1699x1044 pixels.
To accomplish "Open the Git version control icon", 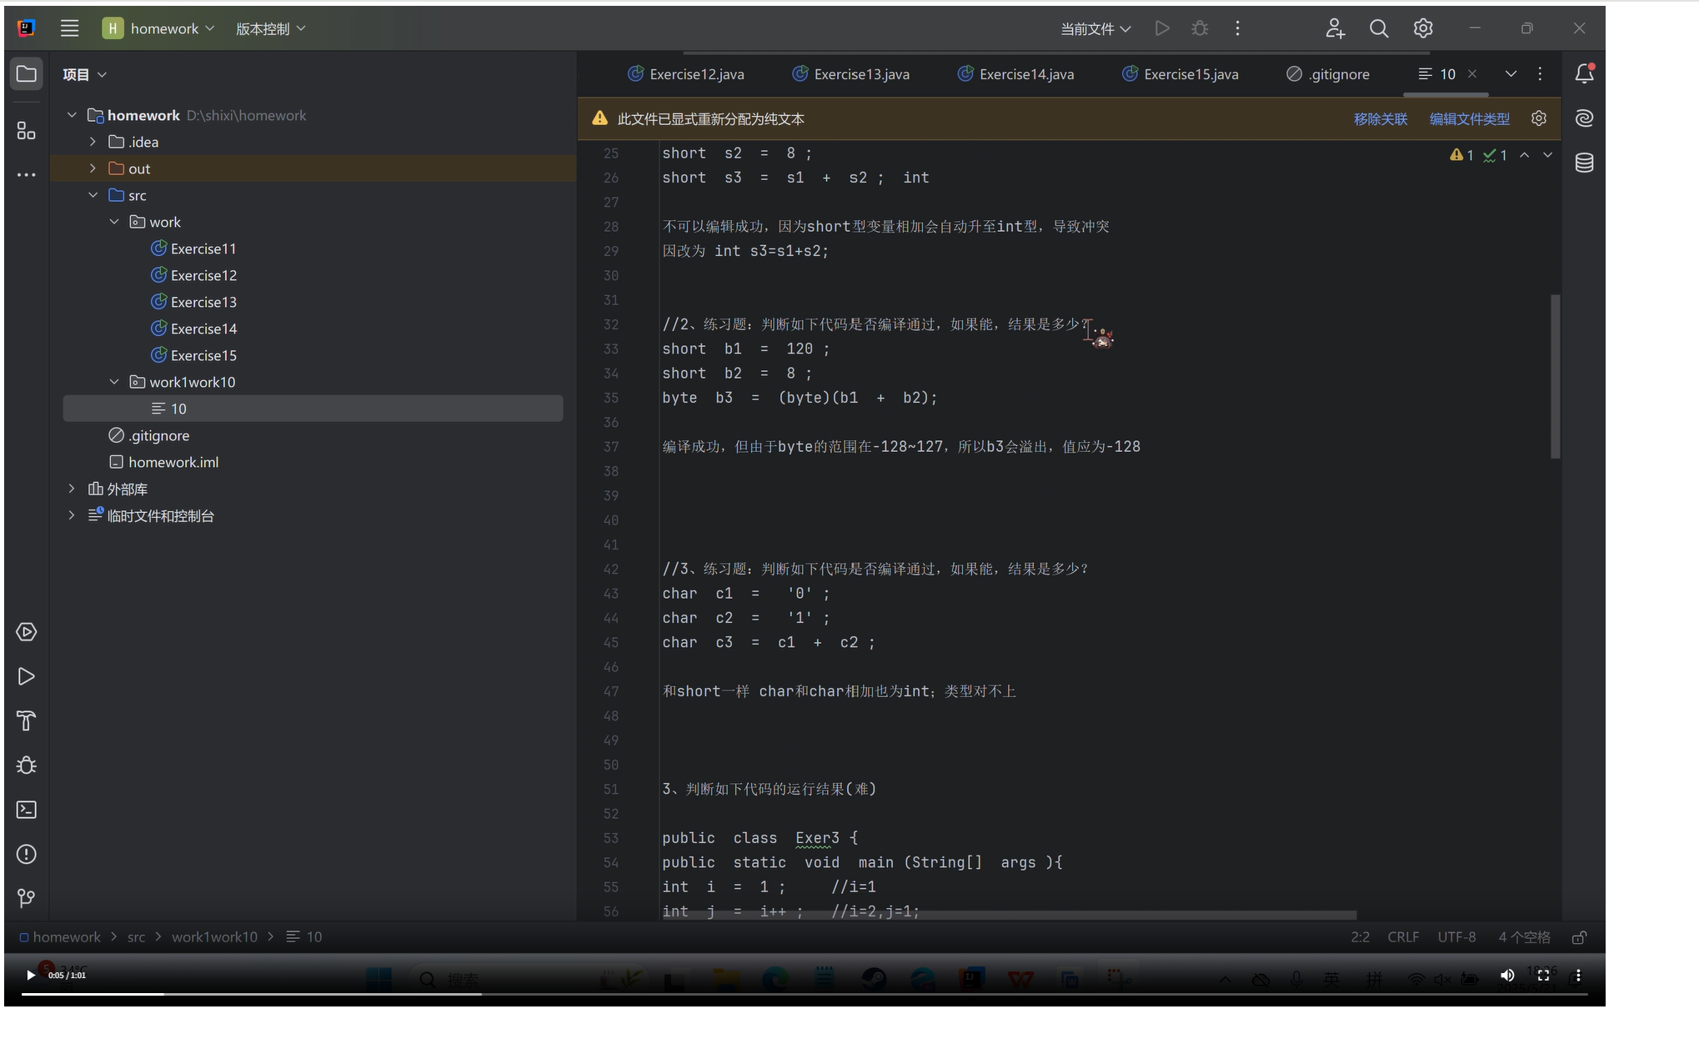I will (x=26, y=898).
